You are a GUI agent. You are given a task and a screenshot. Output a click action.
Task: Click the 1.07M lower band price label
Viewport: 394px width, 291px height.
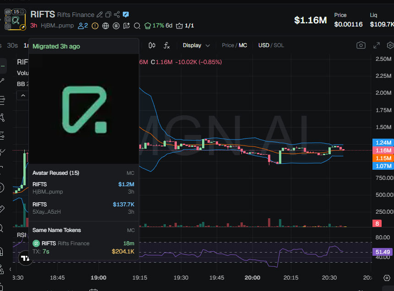pos(383,166)
